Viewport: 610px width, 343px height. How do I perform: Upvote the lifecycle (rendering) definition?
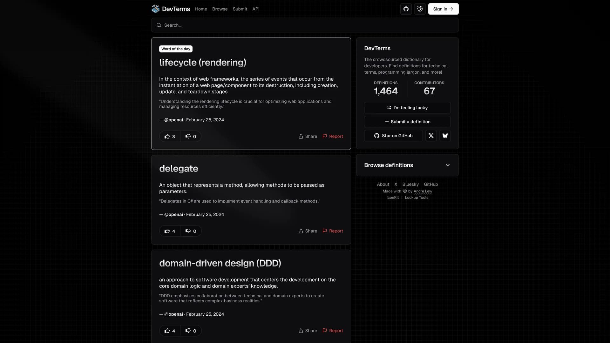(170, 136)
